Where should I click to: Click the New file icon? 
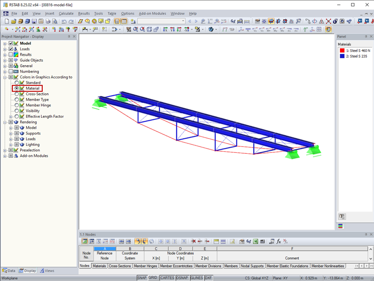[x=7, y=21]
